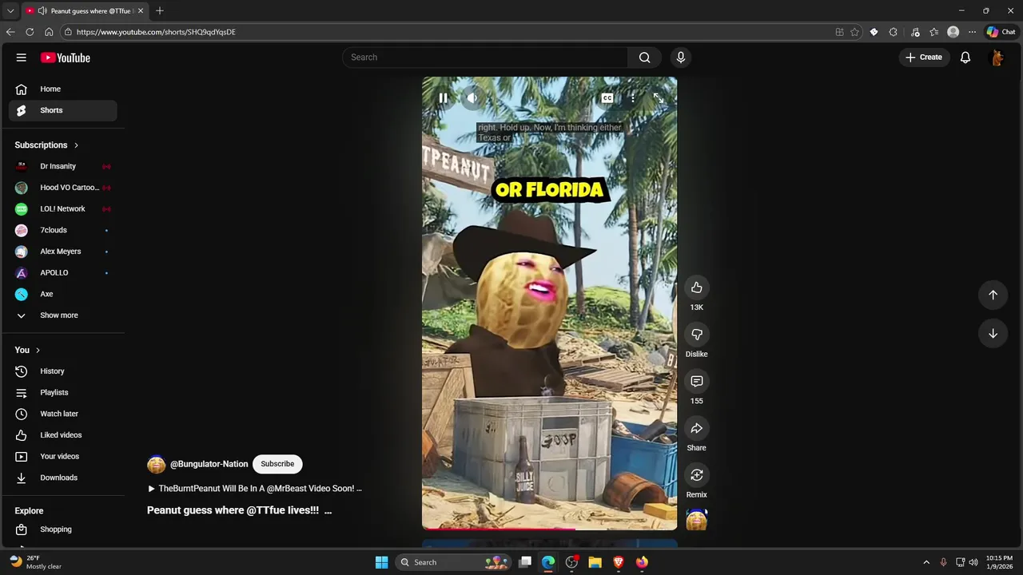Toggle closed captions on the short

click(607, 98)
